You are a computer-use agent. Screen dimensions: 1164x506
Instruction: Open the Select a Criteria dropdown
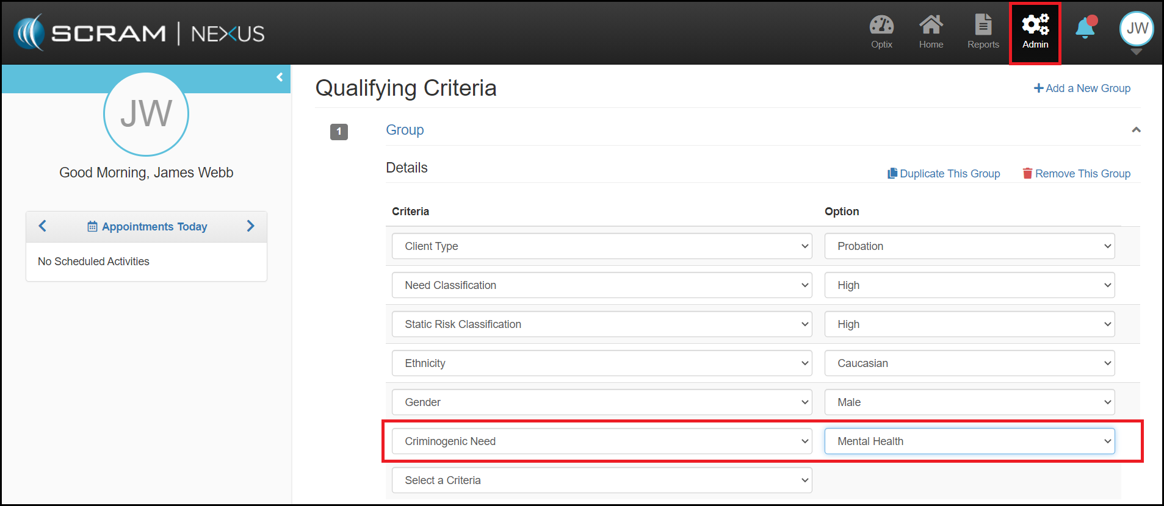[601, 480]
